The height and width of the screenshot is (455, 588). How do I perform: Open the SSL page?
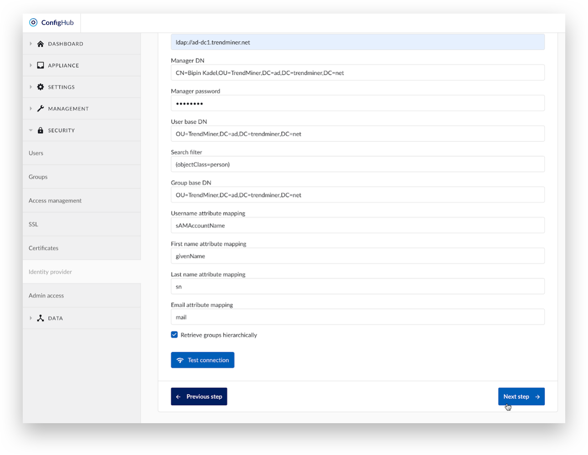(x=81, y=224)
